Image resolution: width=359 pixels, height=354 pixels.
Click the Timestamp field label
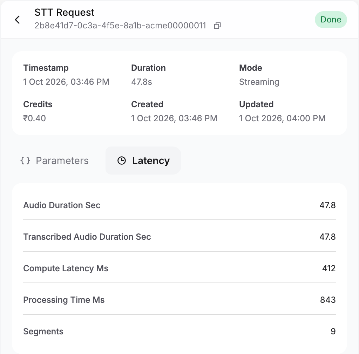[x=46, y=68]
